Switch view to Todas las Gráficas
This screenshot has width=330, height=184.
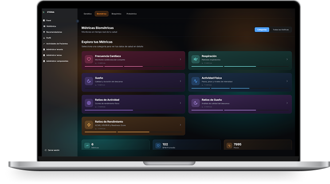pyautogui.click(x=280, y=30)
